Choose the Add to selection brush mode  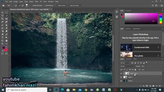pos(19,6)
